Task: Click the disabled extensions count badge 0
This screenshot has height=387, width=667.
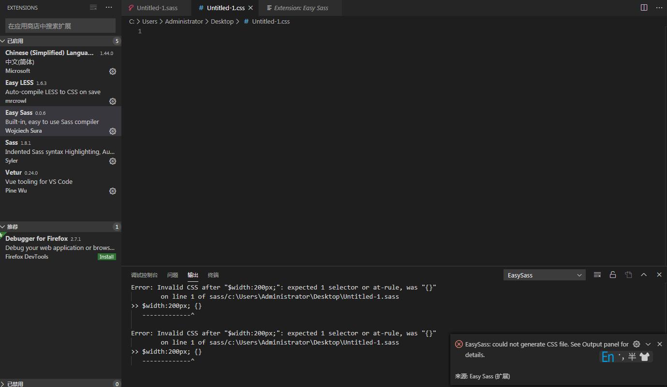Action: (117, 384)
